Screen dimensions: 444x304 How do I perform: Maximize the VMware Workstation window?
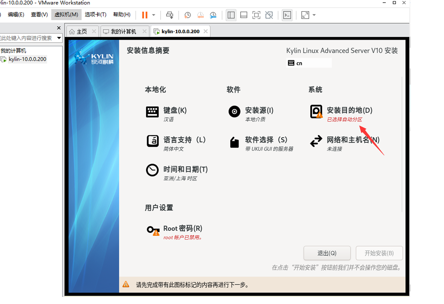click(394, 3)
